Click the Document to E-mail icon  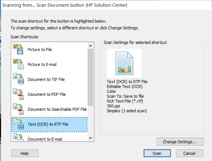coord(18,138)
